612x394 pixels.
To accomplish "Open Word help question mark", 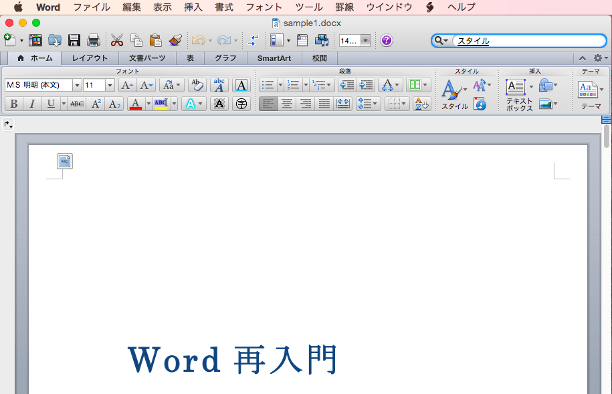I will point(387,40).
